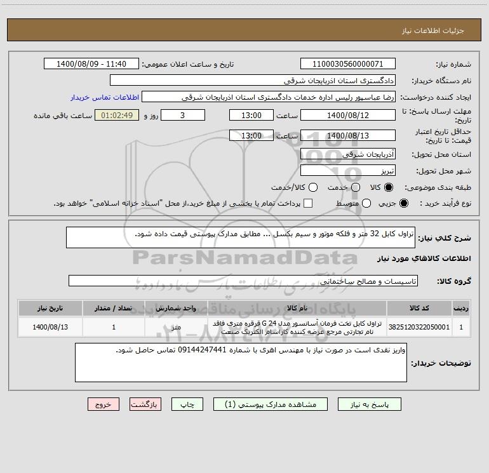Click the price validity hour field in the 1400/08/13 row

pos(251,135)
